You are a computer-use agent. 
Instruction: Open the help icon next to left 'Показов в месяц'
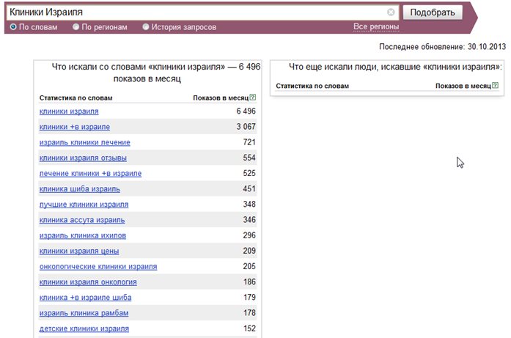tap(252, 97)
